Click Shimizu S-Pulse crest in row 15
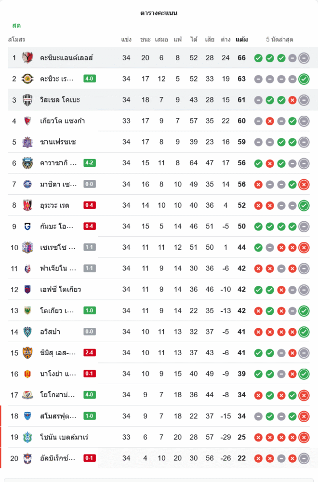The image size is (318, 482). (x=27, y=353)
